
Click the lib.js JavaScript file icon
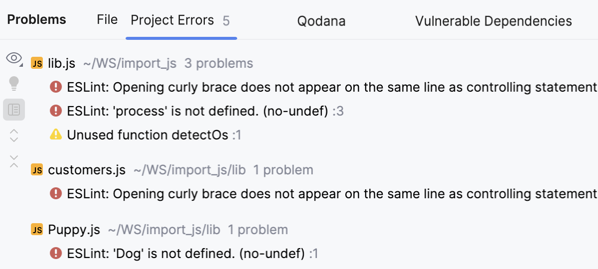coord(37,63)
